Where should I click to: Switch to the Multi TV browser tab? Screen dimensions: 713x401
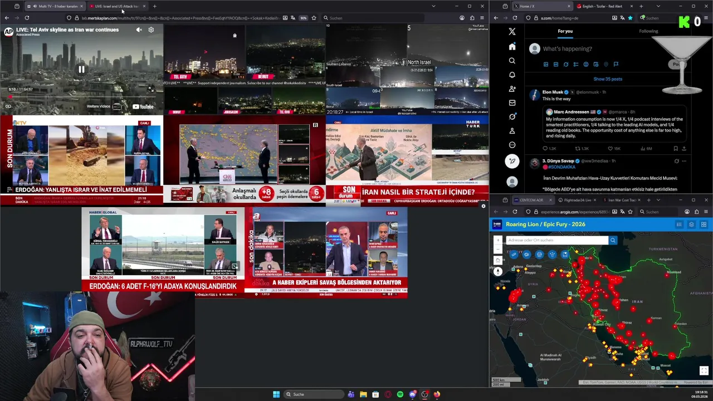(55, 6)
